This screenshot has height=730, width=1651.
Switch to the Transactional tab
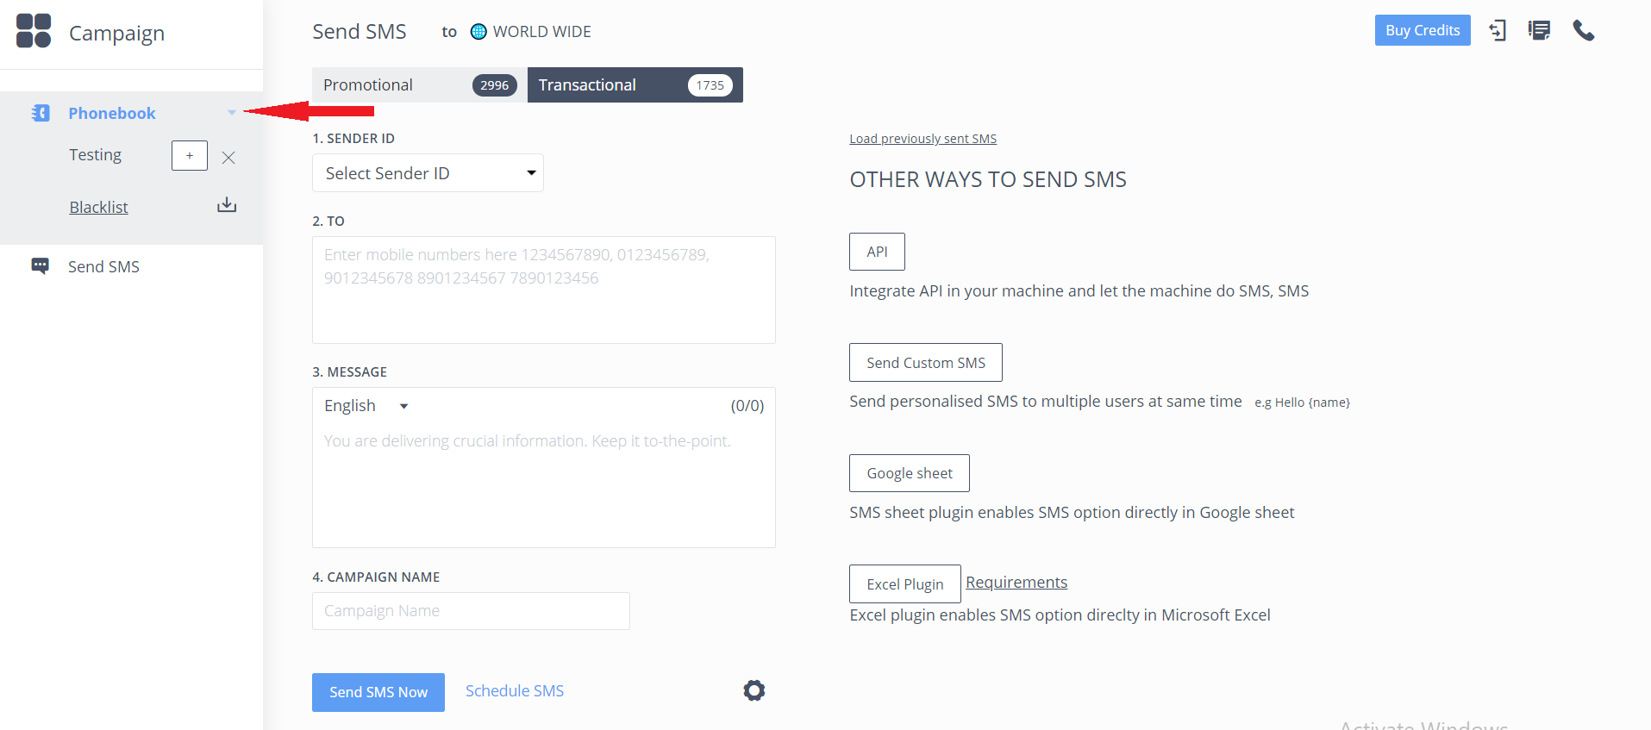click(635, 85)
